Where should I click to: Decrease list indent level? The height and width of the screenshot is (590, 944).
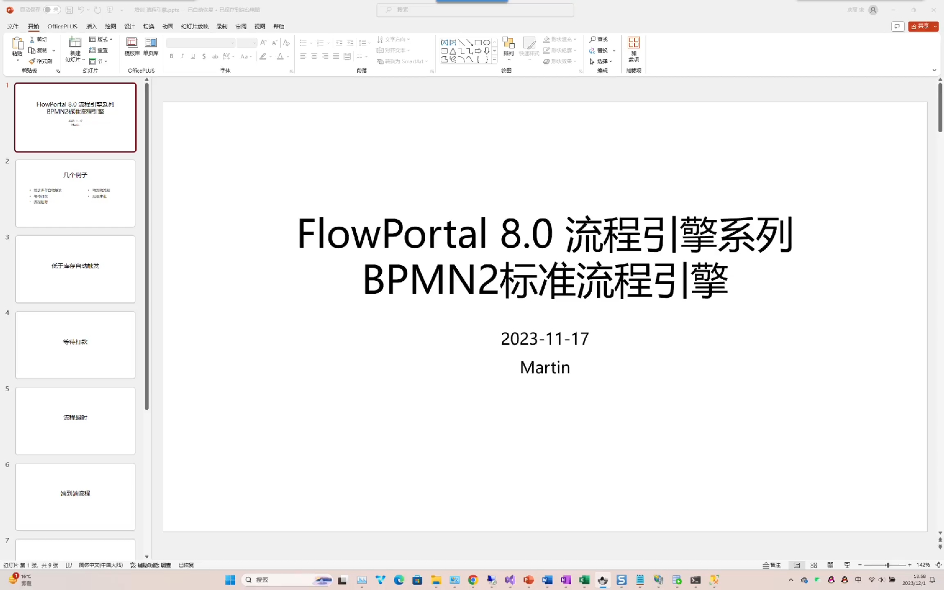coord(339,43)
